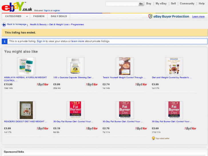Click Fat Burner Diet thumbnail for £2.70 item

(125, 110)
